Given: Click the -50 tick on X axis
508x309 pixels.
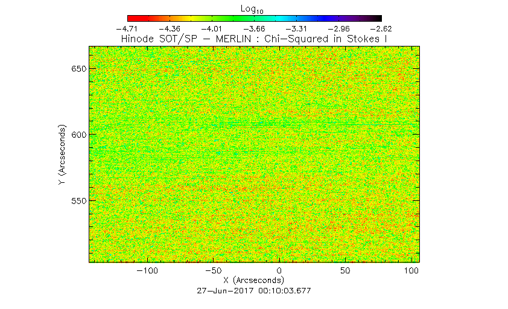Looking at the screenshot, I should 212,272.
